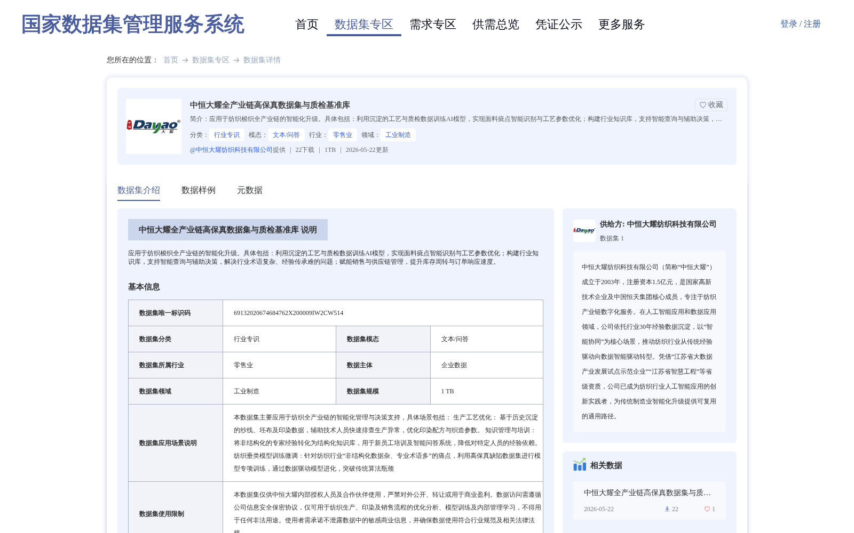Switch to the 数据集介绍 tab
This screenshot has height=533, width=854.
[x=139, y=190]
